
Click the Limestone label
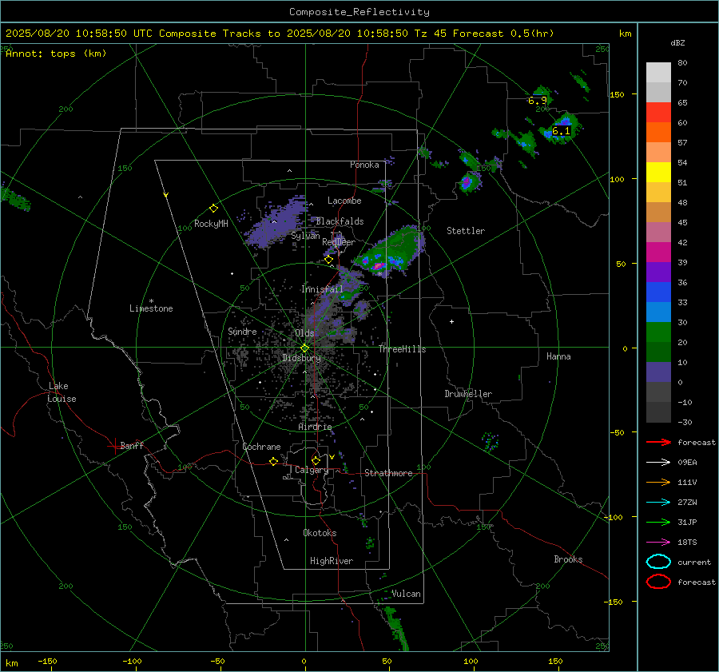coord(151,308)
